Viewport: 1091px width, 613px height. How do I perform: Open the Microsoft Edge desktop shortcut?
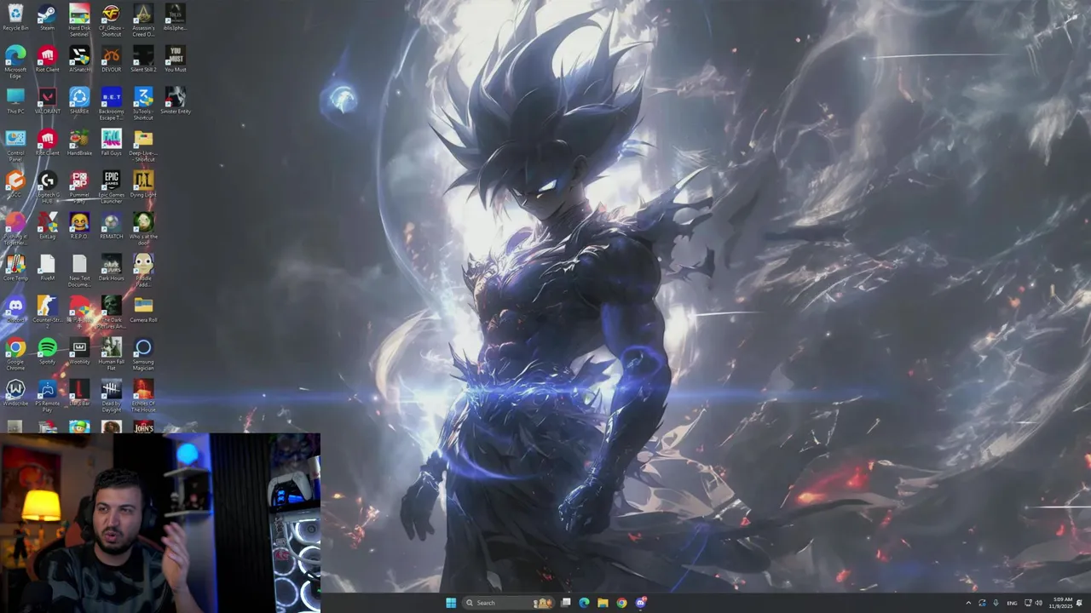point(15,62)
